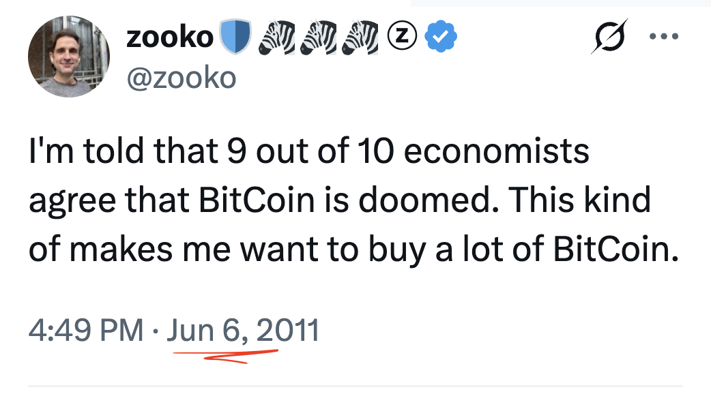Open the @zooko handle link
This screenshot has width=711, height=394.
tap(181, 78)
